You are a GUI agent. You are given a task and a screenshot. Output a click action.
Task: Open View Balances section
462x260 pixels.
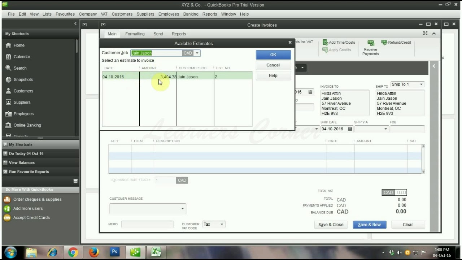coord(40,162)
